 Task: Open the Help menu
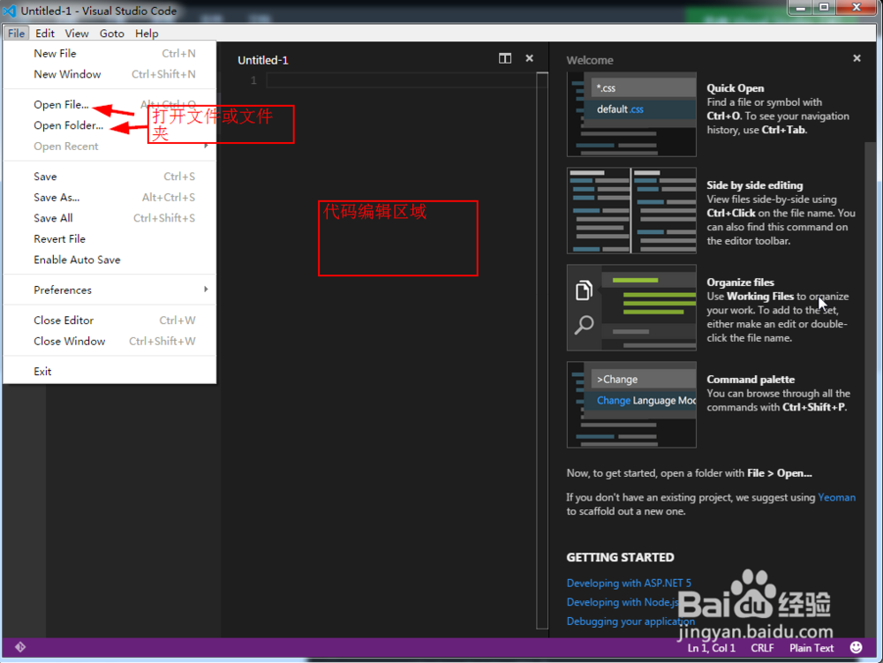point(147,34)
